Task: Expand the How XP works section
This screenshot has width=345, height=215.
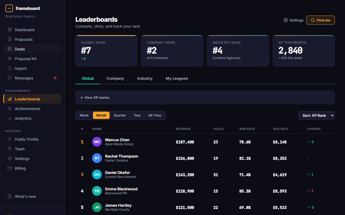Action: [x=205, y=97]
